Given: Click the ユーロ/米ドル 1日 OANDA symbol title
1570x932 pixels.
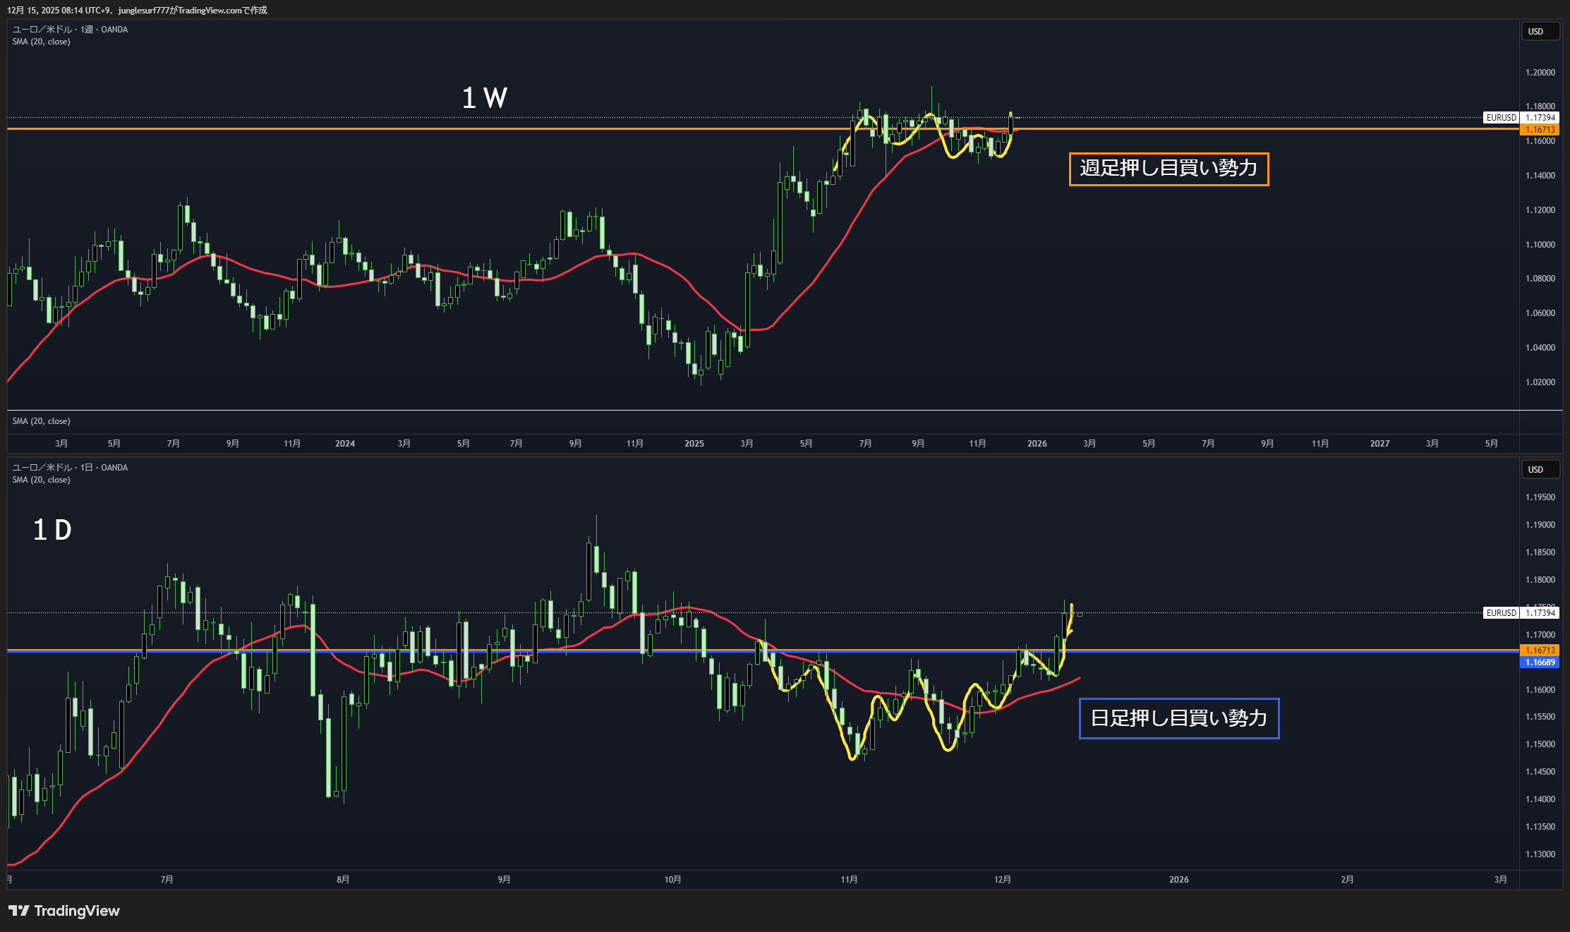Looking at the screenshot, I should (x=70, y=468).
